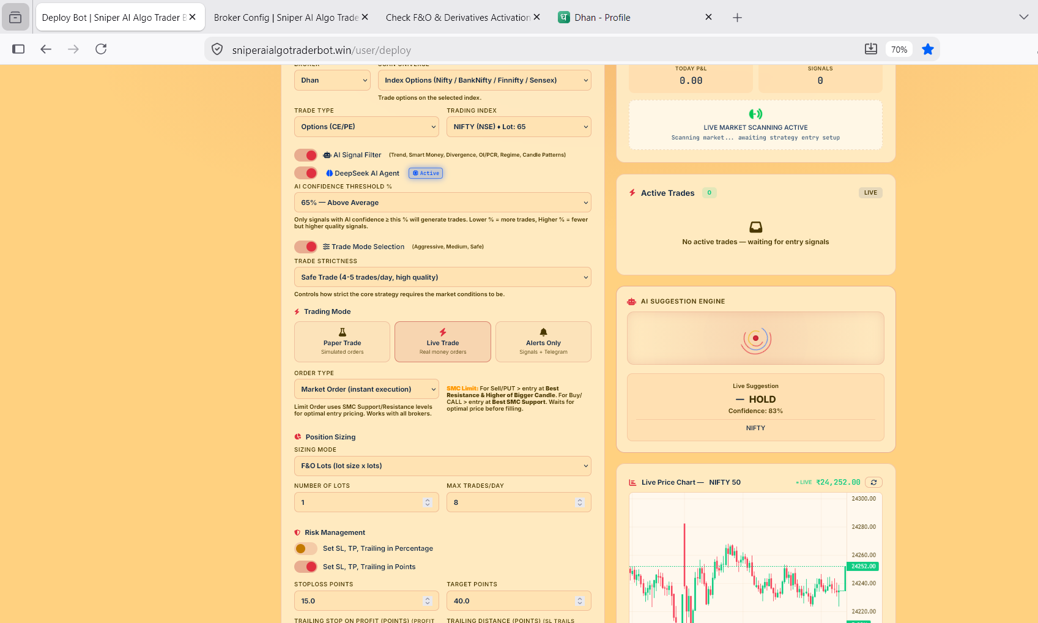Image resolution: width=1038 pixels, height=623 pixels.
Task: Click the 70% zoom level indicator
Action: point(899,50)
